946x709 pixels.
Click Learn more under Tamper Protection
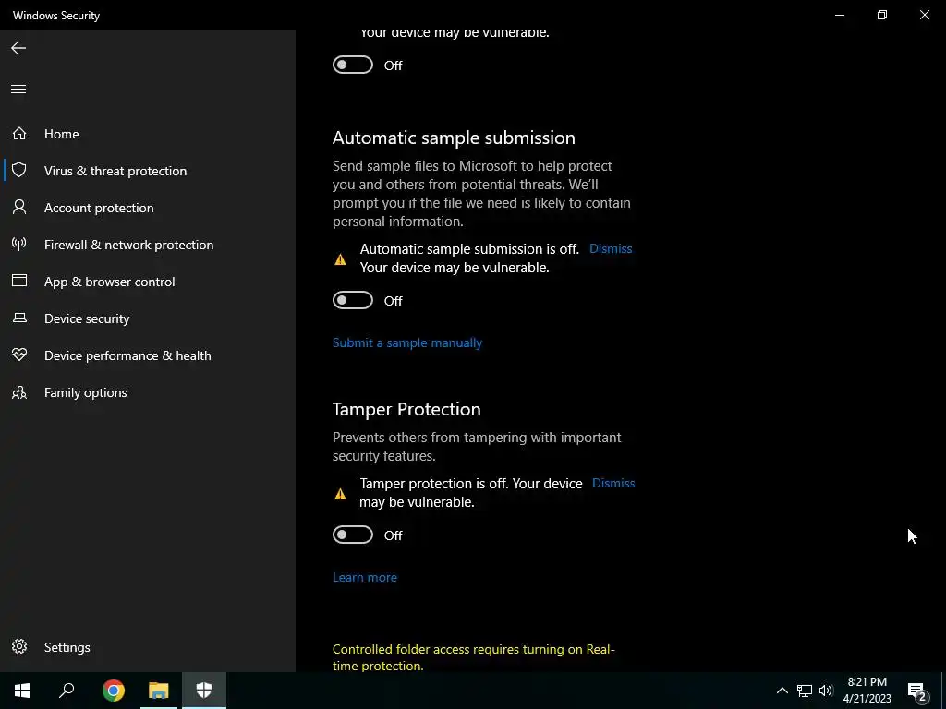point(364,577)
